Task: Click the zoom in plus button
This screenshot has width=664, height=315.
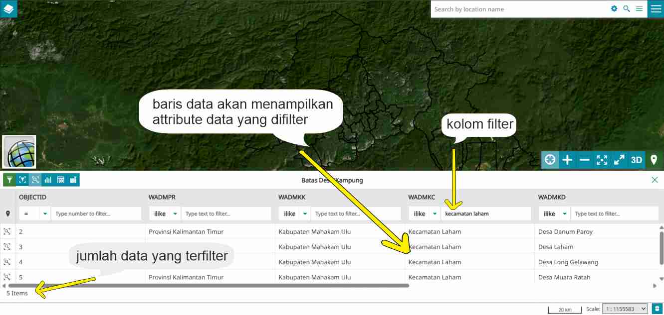Action: tap(567, 160)
